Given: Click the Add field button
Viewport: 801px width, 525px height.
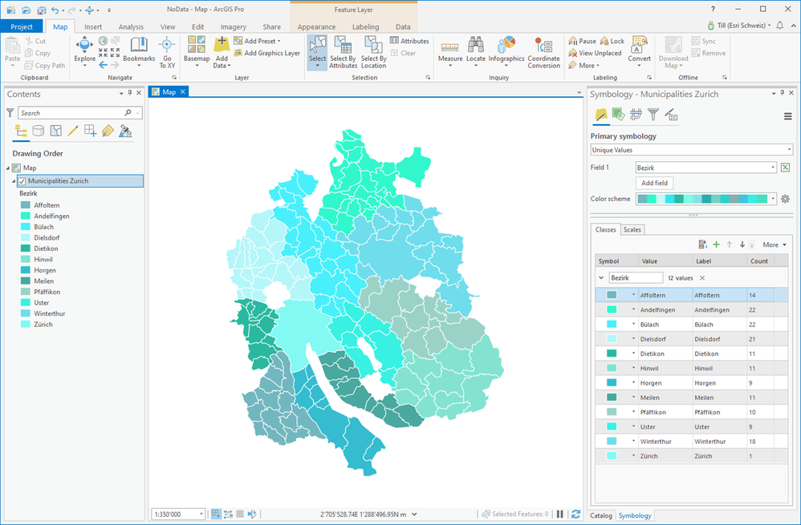Looking at the screenshot, I should click(654, 183).
